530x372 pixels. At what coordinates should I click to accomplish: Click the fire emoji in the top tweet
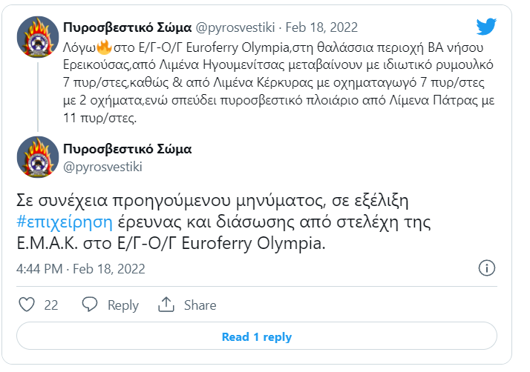[104, 48]
